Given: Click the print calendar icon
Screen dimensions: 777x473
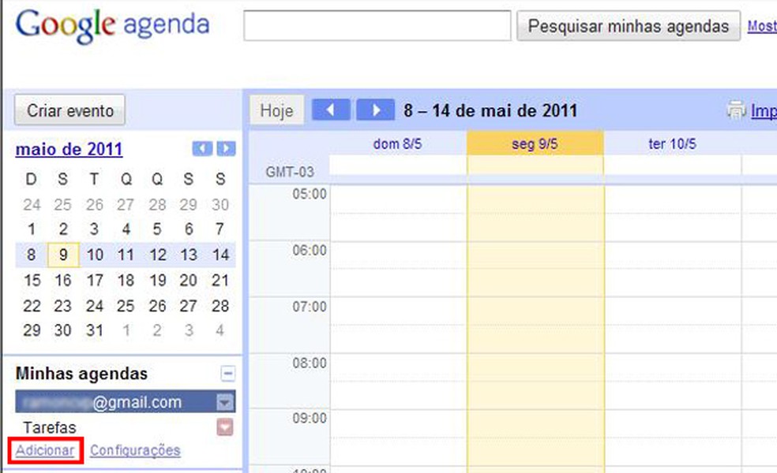Looking at the screenshot, I should 738,110.
